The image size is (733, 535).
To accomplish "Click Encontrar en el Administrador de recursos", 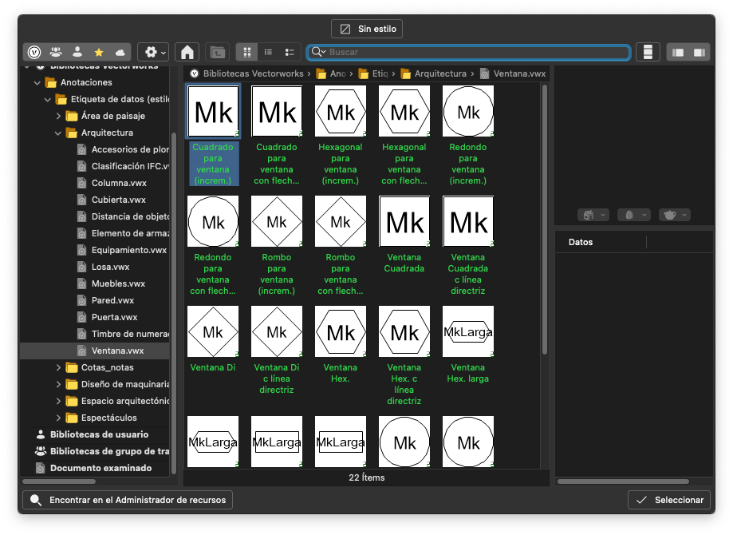I will click(x=128, y=500).
